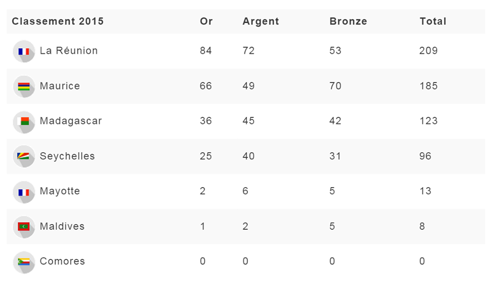The height and width of the screenshot is (282, 492).
Task: Select the Classement 2015 column header
Action: (x=58, y=22)
